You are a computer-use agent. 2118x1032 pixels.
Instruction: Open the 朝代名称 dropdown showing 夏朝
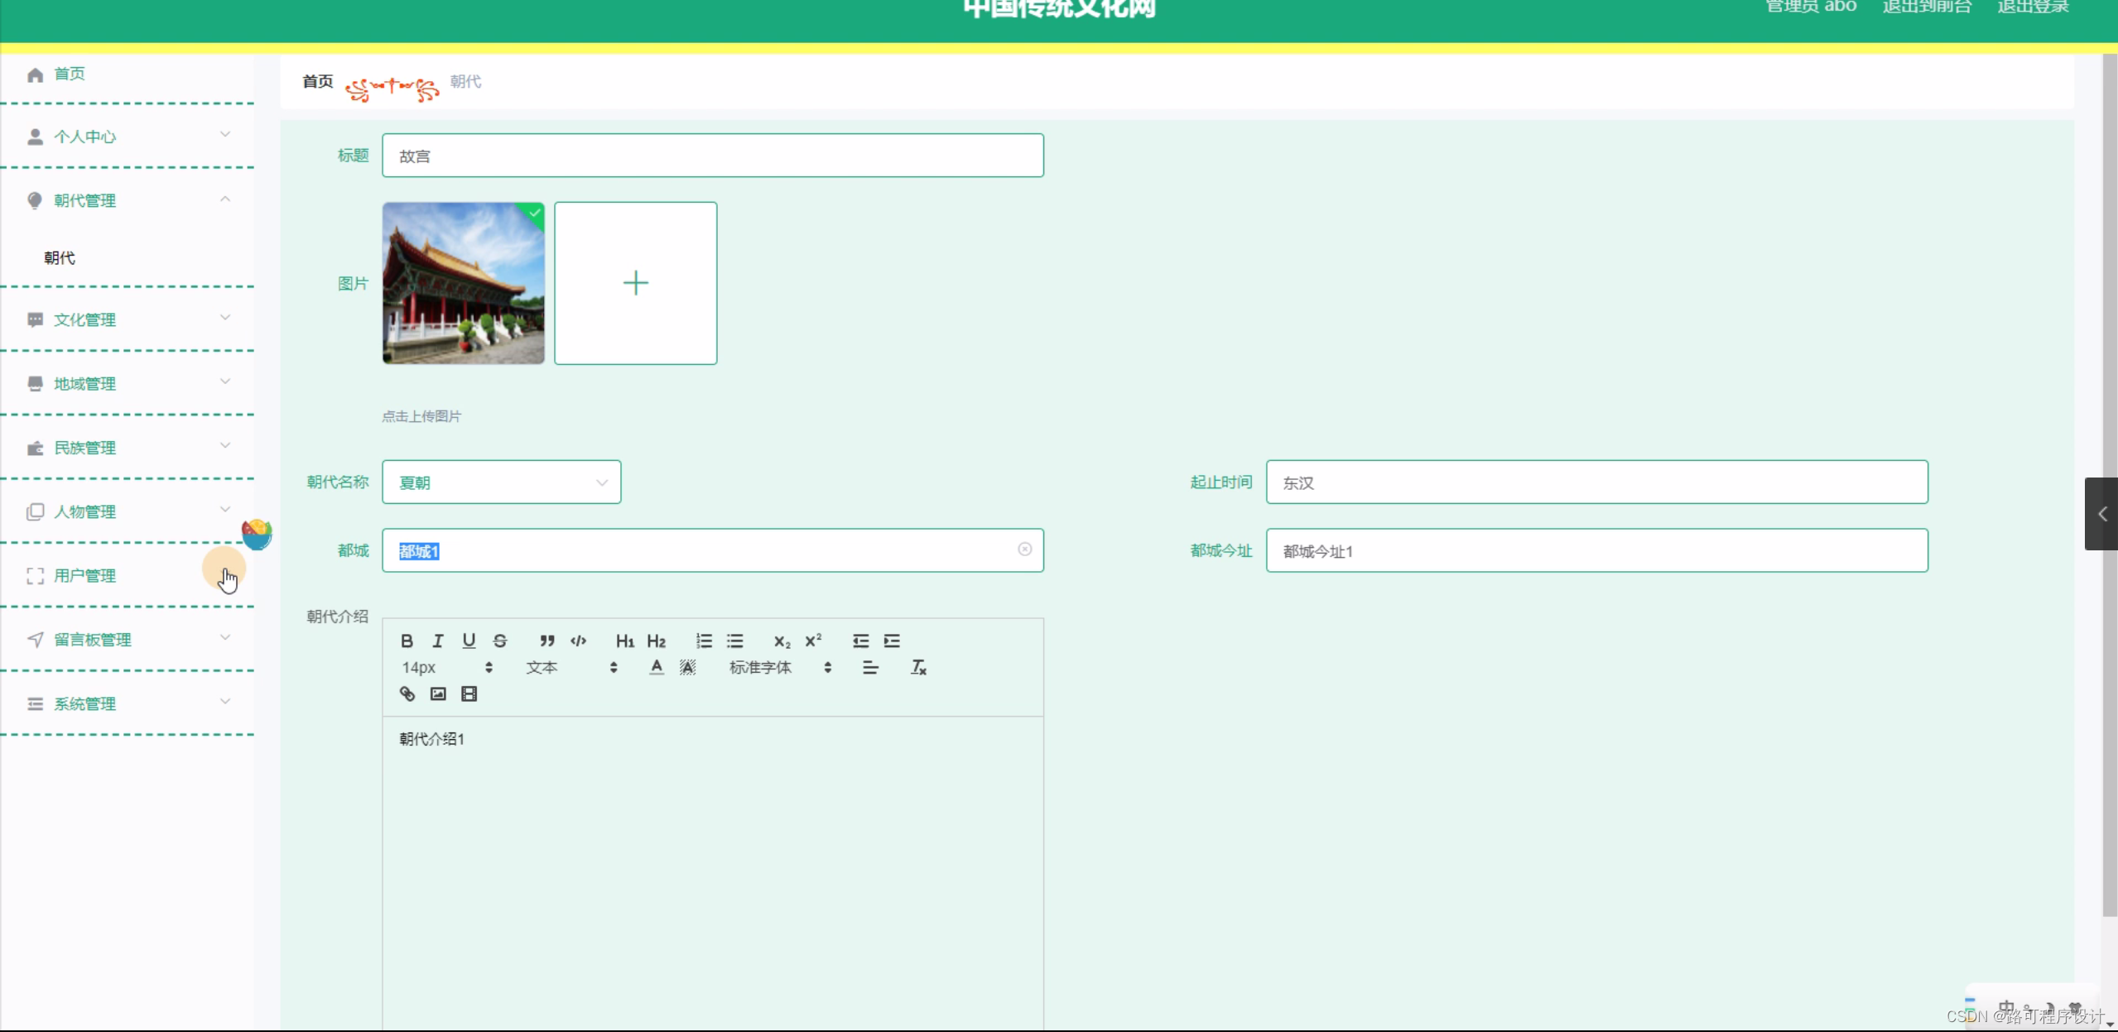(x=501, y=482)
